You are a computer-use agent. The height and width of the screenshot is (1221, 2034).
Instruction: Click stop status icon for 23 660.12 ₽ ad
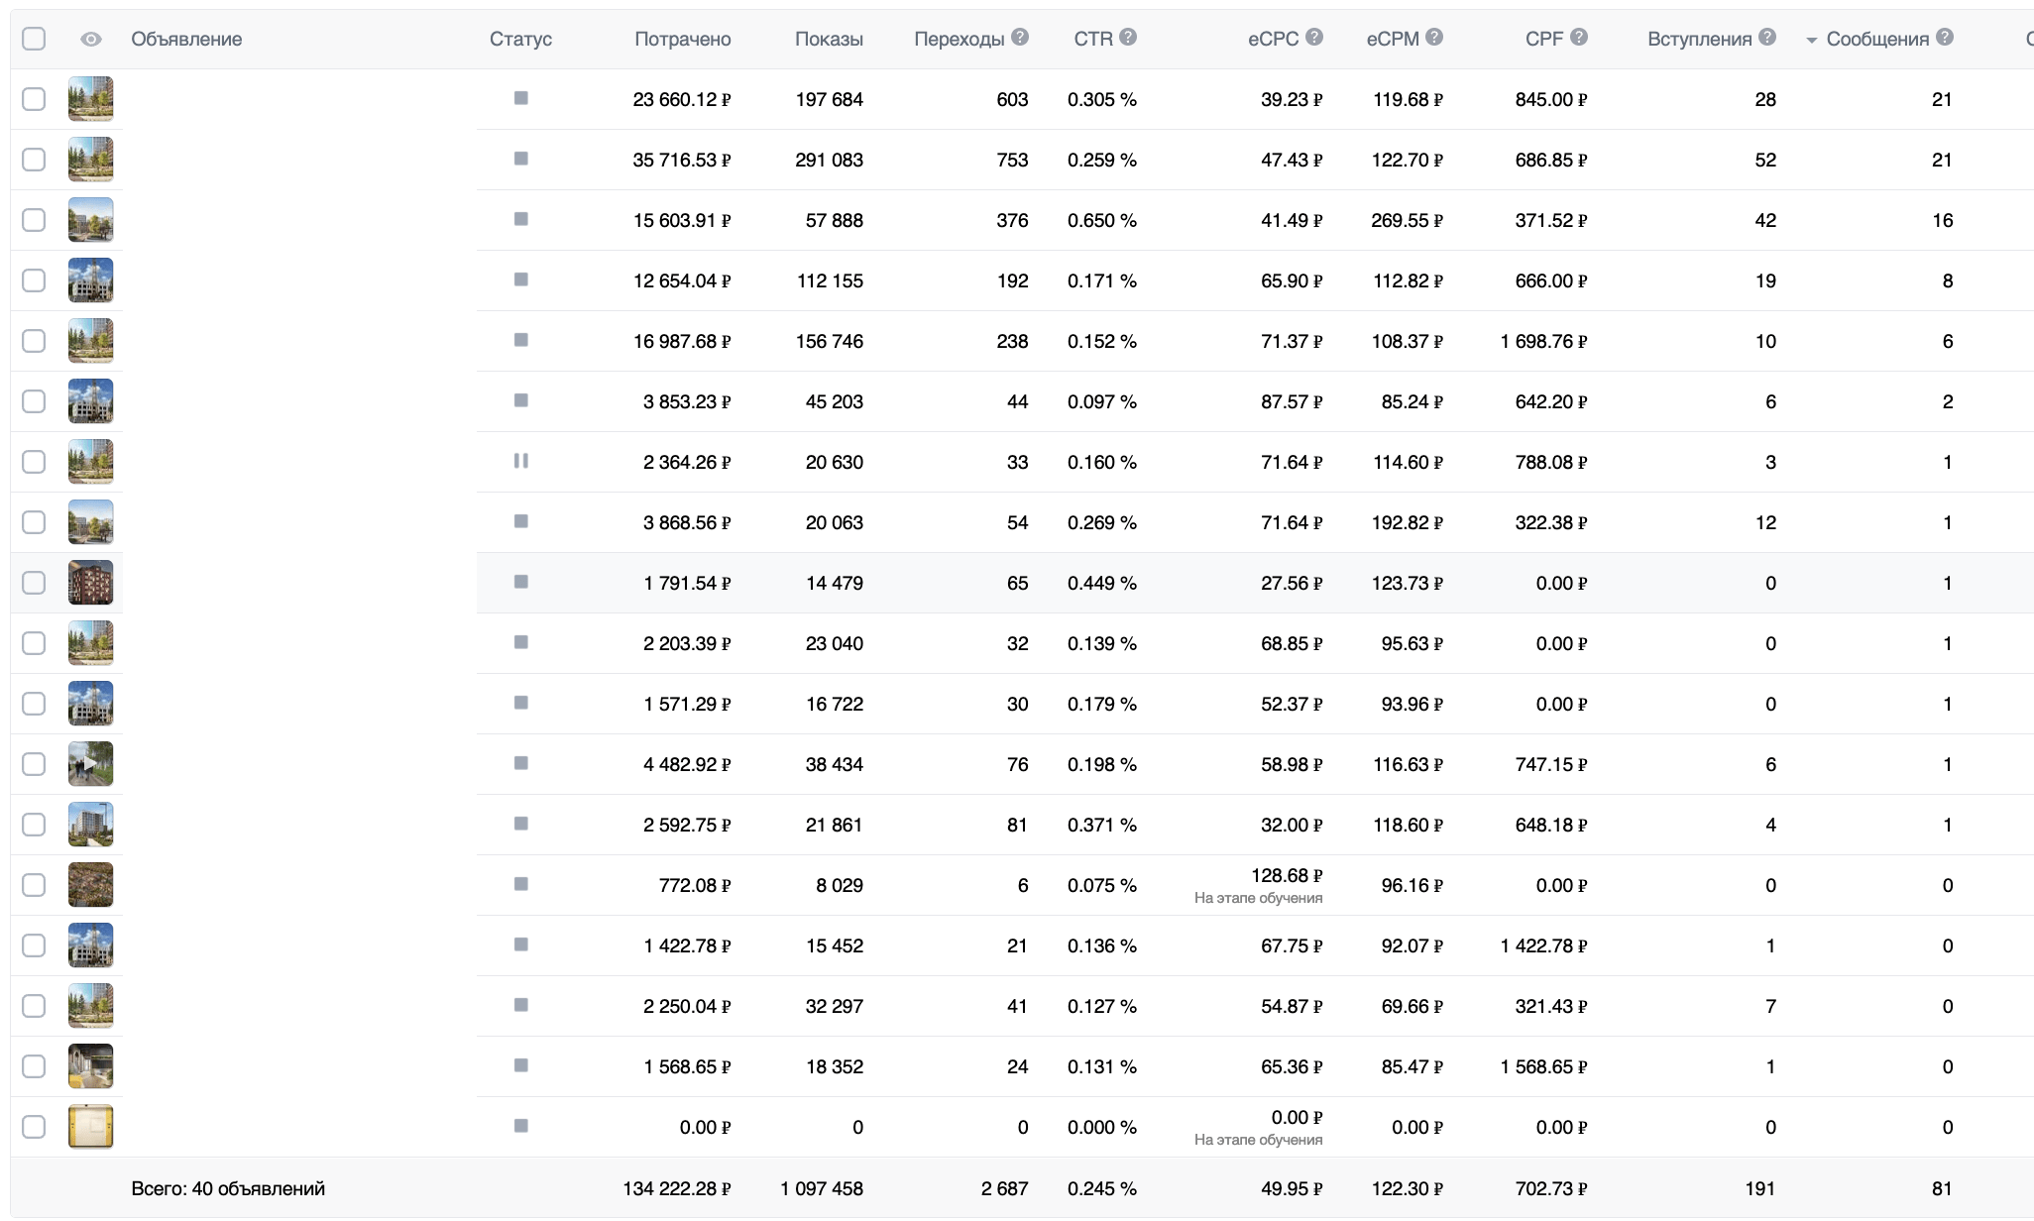(520, 98)
